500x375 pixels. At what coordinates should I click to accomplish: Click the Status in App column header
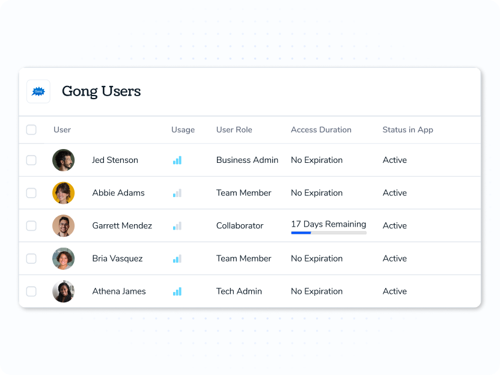(x=408, y=130)
